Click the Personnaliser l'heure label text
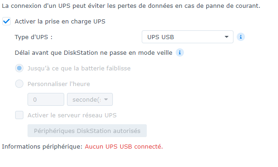 tap(59, 84)
